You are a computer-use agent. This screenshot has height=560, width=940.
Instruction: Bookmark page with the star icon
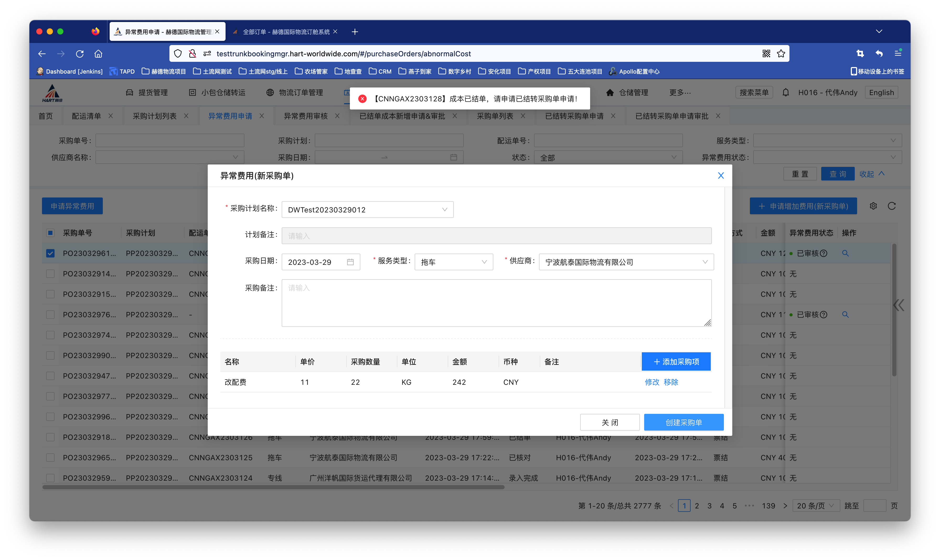tap(781, 54)
